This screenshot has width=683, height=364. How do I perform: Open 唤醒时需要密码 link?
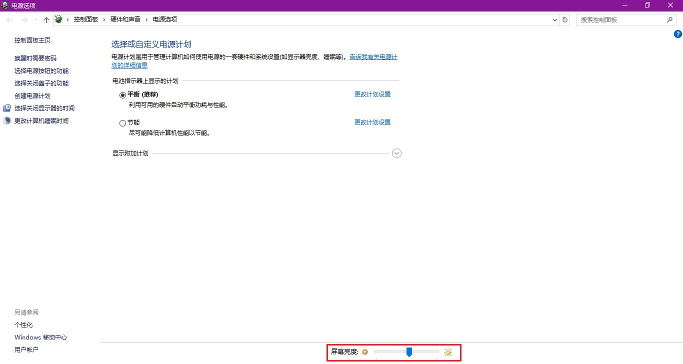pos(35,58)
